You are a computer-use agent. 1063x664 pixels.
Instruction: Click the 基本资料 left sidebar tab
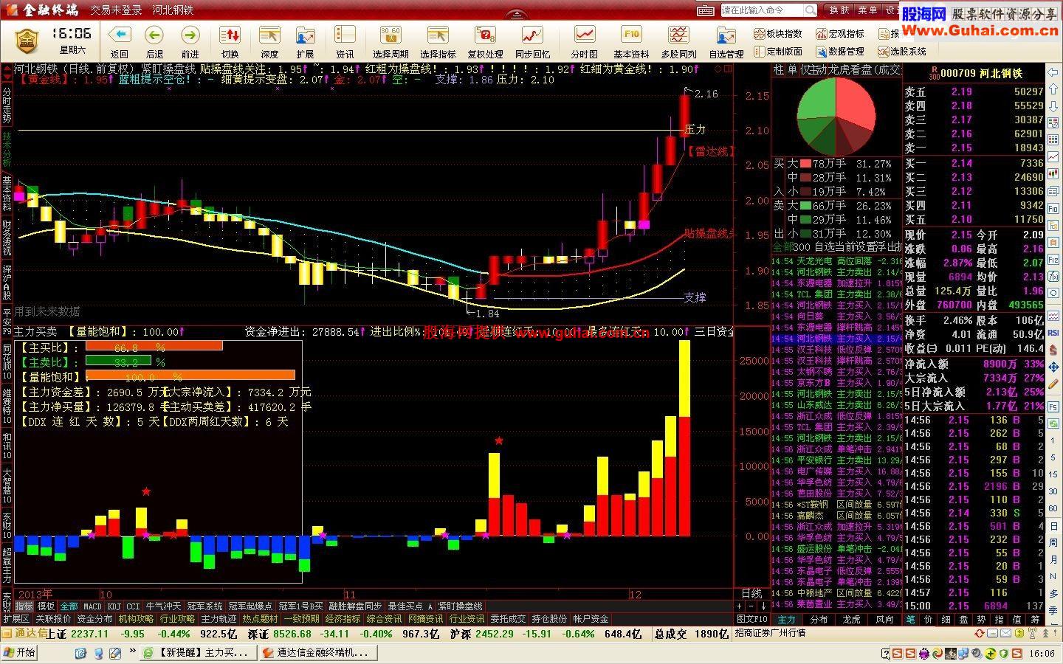tap(7, 194)
